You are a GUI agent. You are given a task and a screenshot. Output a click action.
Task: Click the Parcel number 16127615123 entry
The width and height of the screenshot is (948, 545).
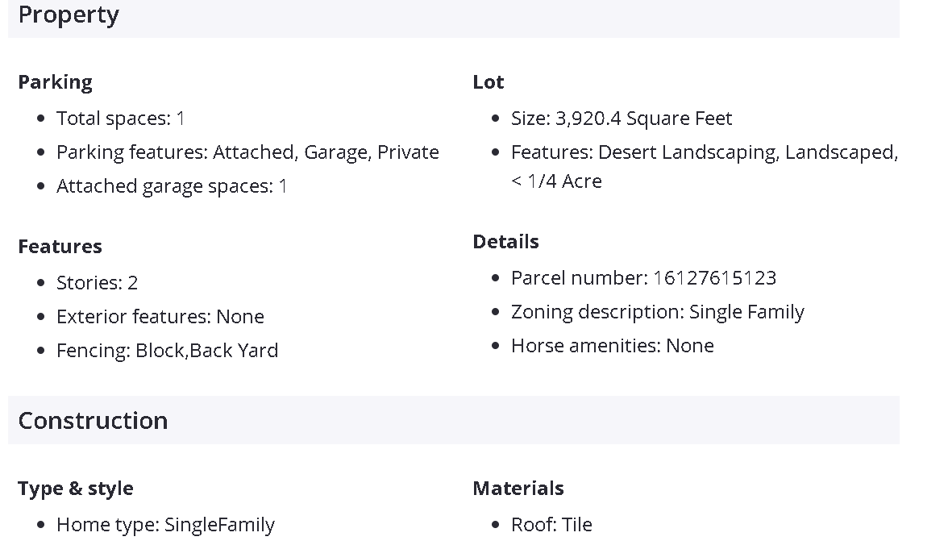pyautogui.click(x=643, y=278)
